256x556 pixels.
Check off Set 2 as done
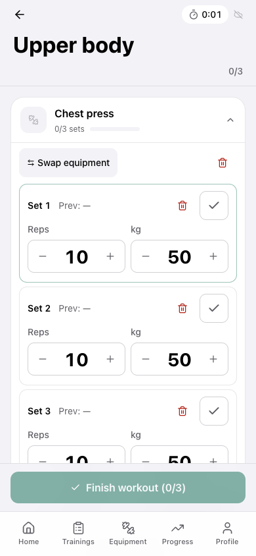click(x=214, y=308)
